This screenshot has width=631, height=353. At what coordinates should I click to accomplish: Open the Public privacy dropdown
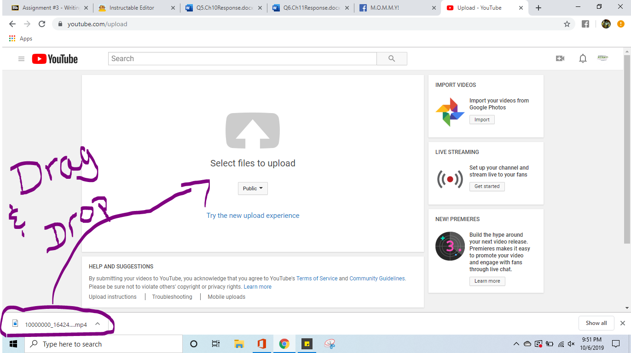coord(253,188)
